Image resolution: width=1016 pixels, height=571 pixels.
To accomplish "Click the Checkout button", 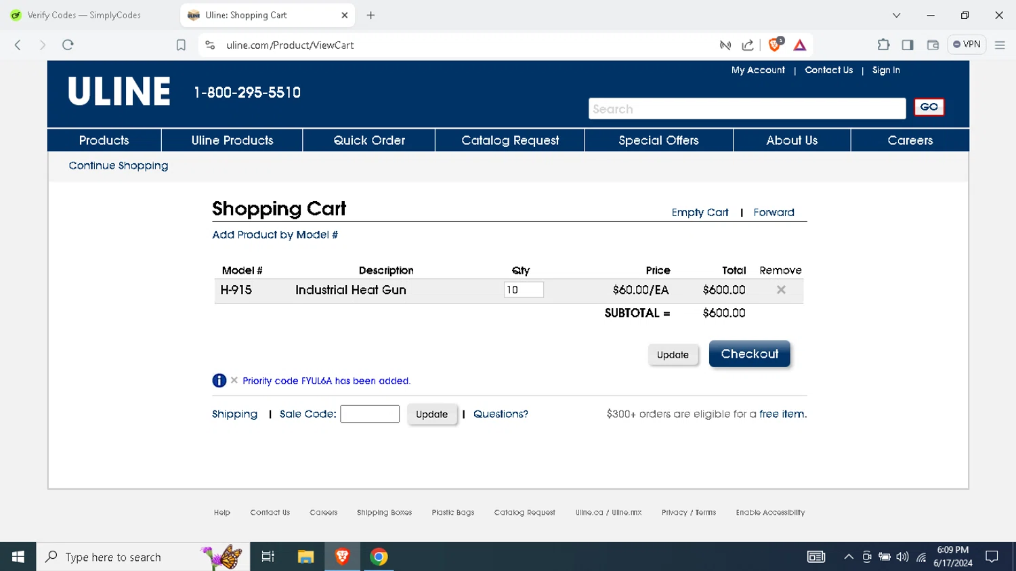I will click(749, 354).
